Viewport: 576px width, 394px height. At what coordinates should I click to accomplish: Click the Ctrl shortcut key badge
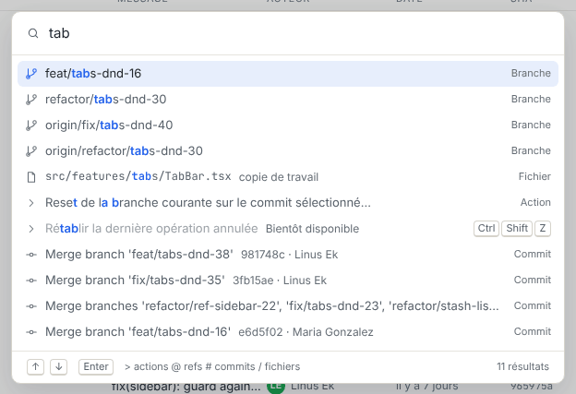[x=486, y=229]
